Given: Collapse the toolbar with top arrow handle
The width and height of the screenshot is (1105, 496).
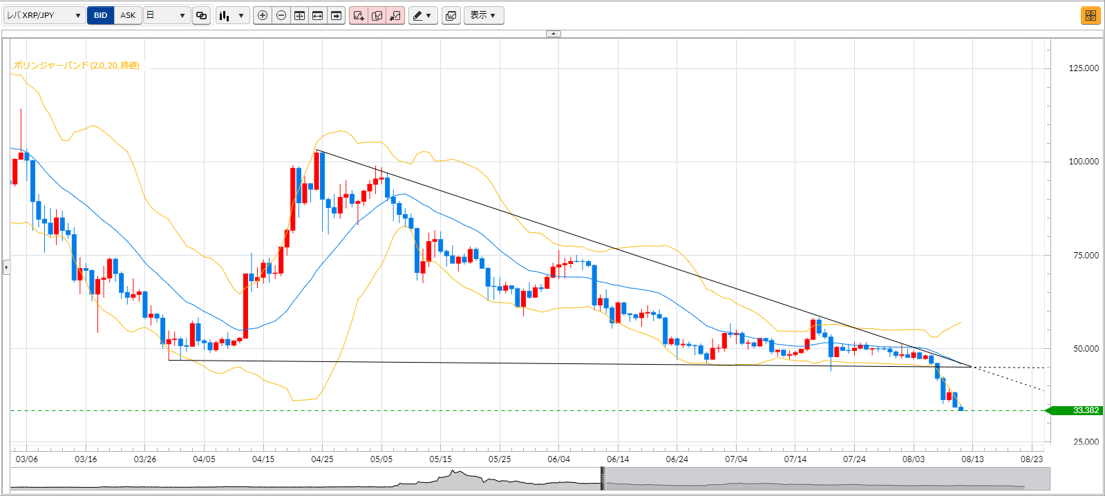Looking at the screenshot, I should pos(554,33).
